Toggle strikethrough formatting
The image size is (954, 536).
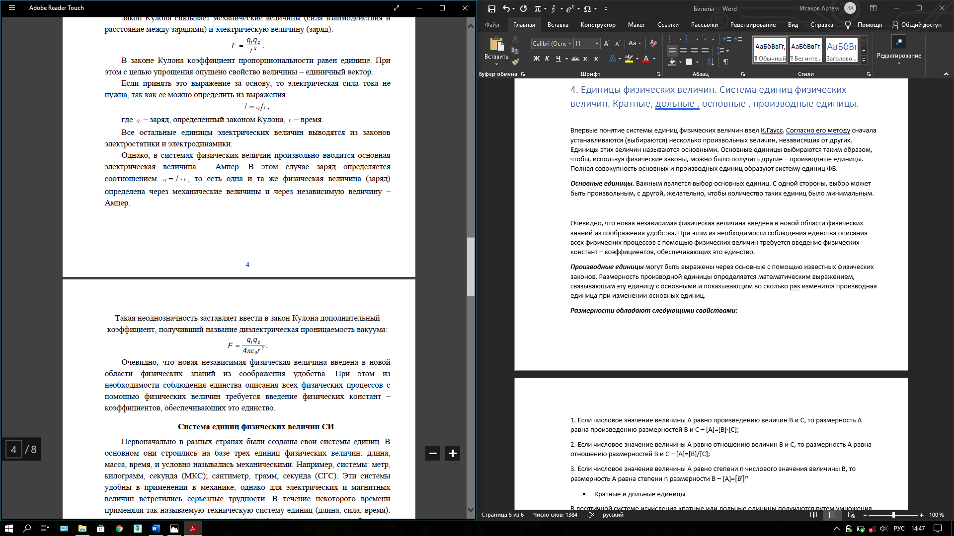pyautogui.click(x=575, y=59)
